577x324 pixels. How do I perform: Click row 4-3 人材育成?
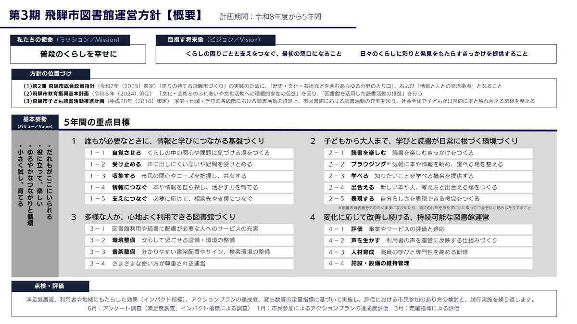click(428, 252)
